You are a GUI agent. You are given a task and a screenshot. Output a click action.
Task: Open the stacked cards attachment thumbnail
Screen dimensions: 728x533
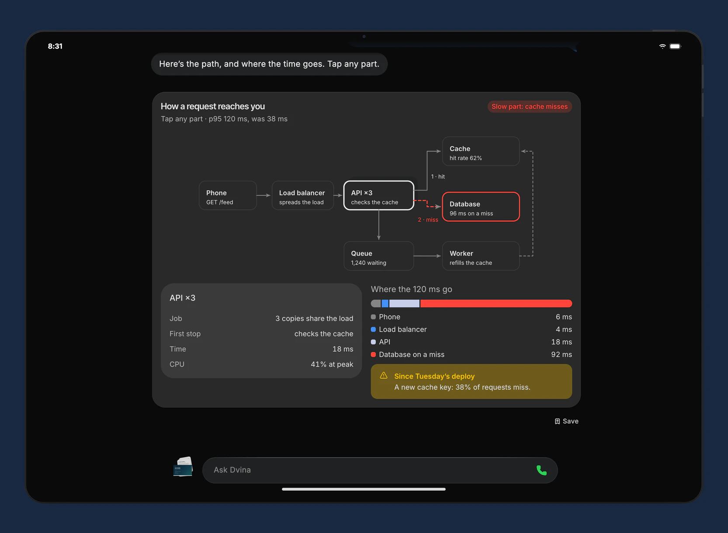click(183, 467)
